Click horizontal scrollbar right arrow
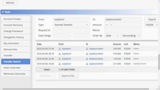160x90 pixels. (x=157, y=89)
